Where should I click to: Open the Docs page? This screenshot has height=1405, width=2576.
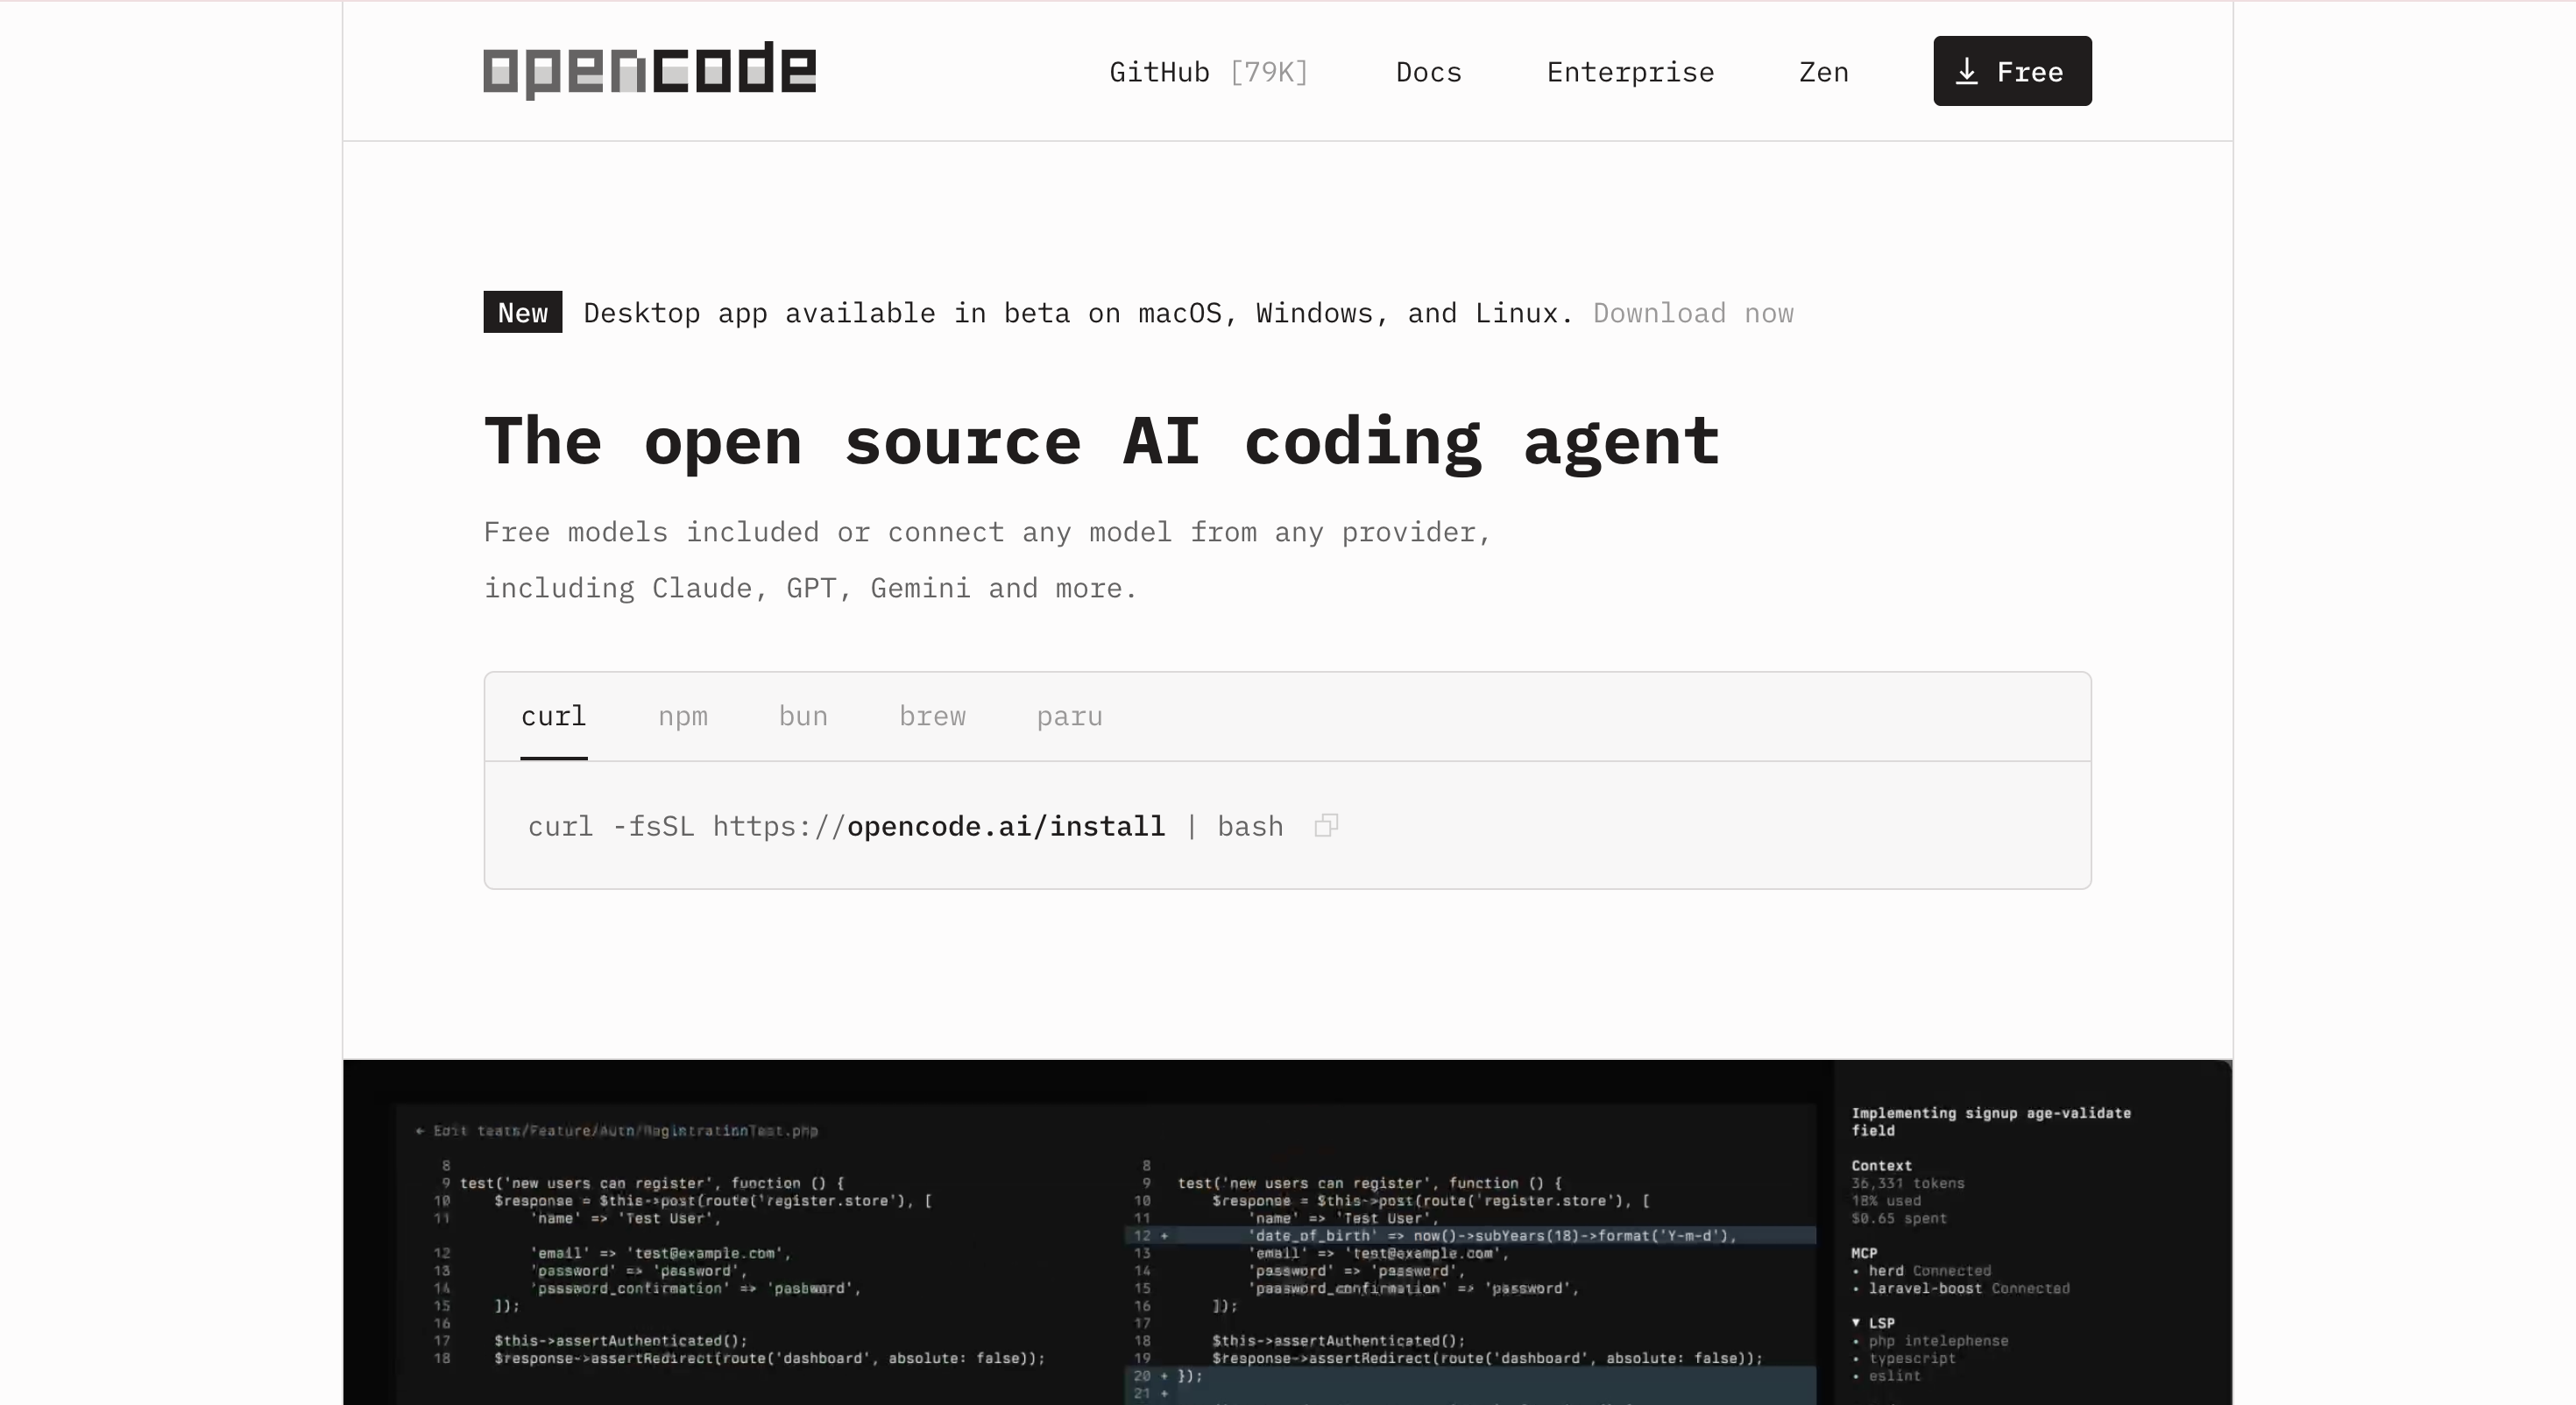pyautogui.click(x=1428, y=71)
